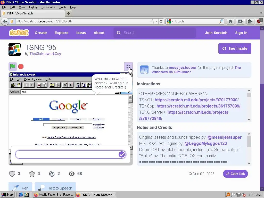This screenshot has width=264, height=198.
Task: Love this project with the heart icon
Action: tap(12, 174)
